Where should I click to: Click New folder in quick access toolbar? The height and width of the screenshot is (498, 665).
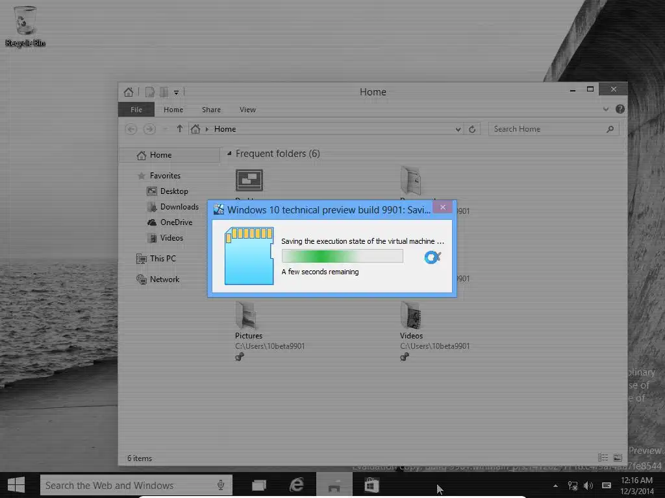click(164, 92)
